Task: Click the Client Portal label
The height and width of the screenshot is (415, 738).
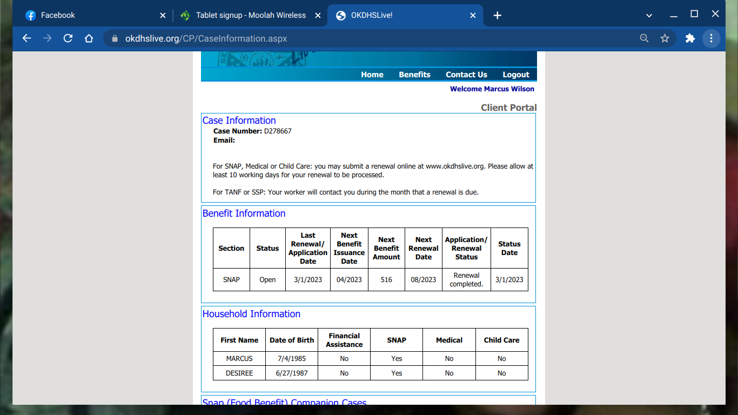Action: tap(508, 108)
